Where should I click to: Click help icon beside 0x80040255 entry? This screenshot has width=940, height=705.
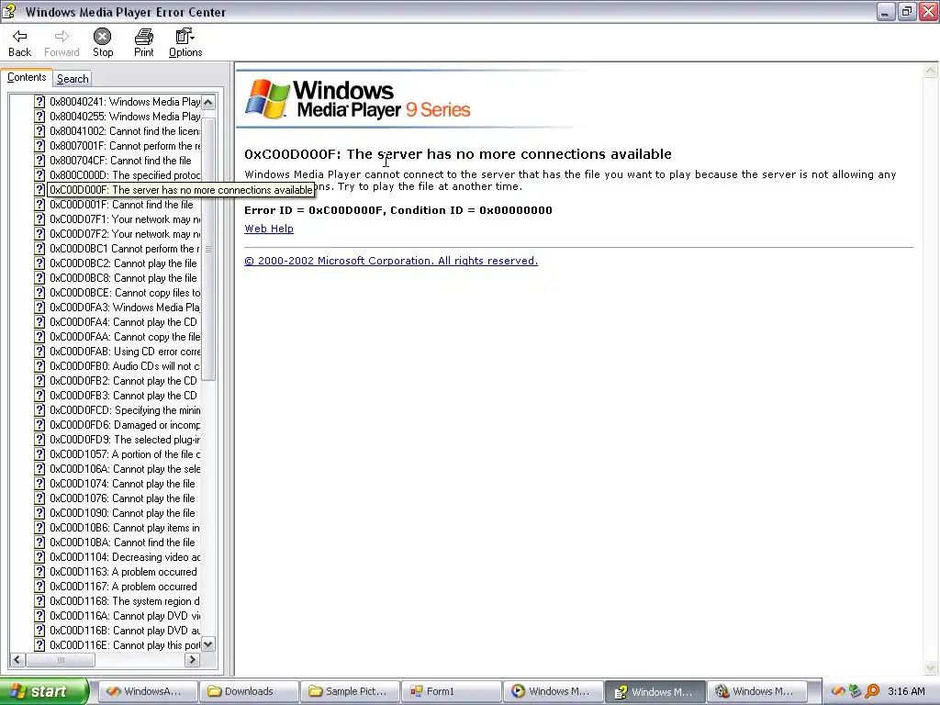click(x=39, y=117)
